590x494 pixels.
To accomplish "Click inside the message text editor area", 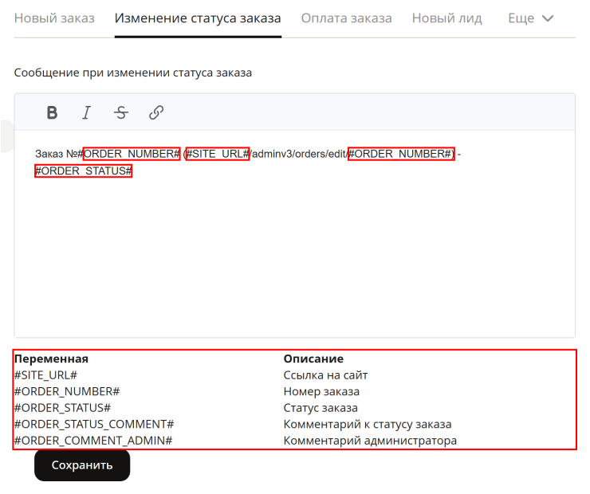I will click(295, 233).
